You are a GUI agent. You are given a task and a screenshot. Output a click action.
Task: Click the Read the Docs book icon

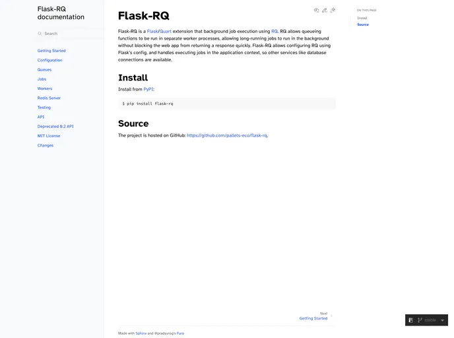click(x=411, y=320)
